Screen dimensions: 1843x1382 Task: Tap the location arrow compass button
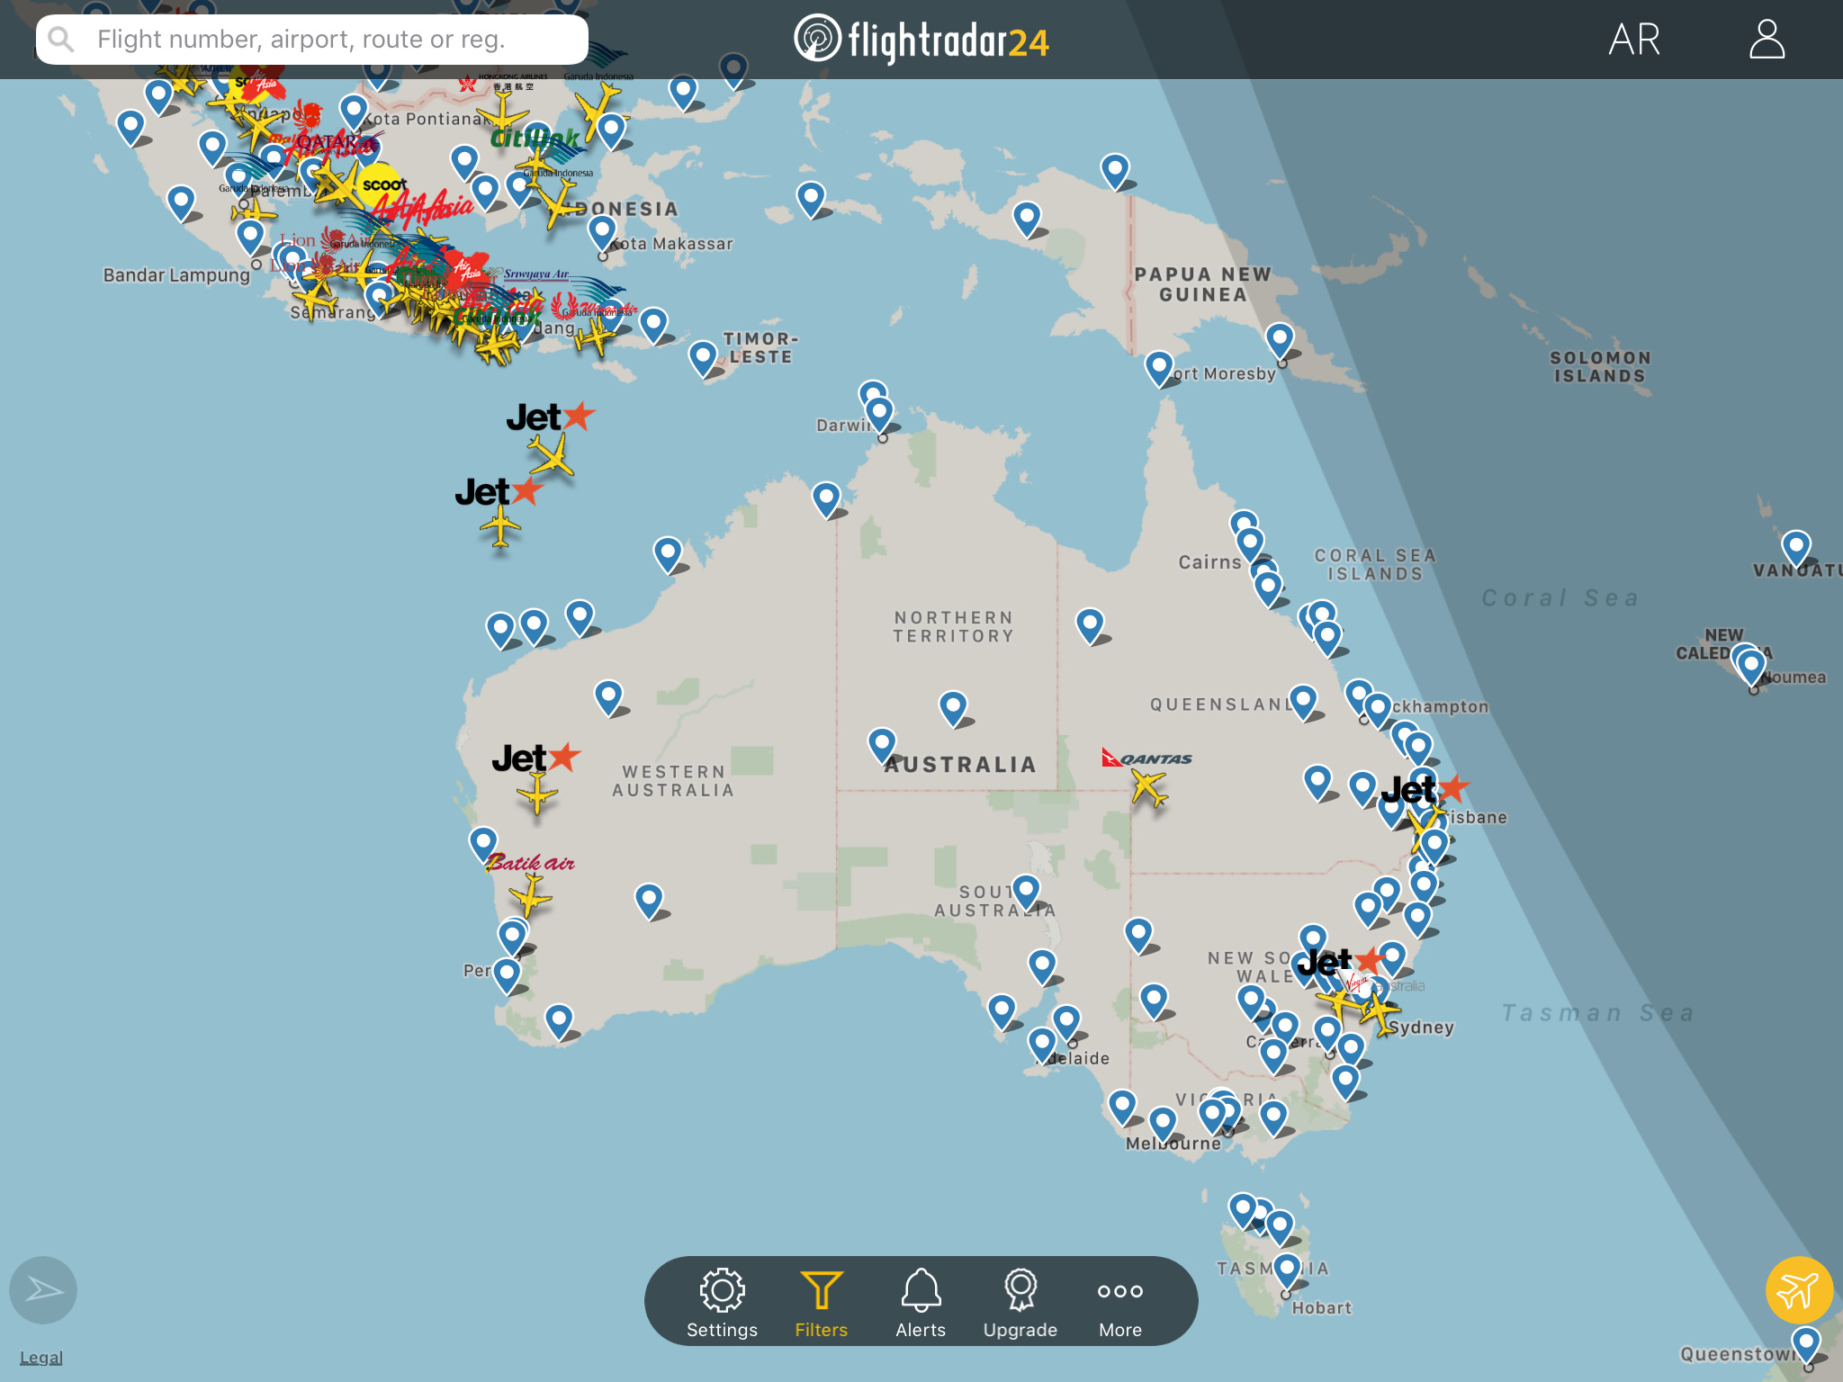pos(43,1290)
